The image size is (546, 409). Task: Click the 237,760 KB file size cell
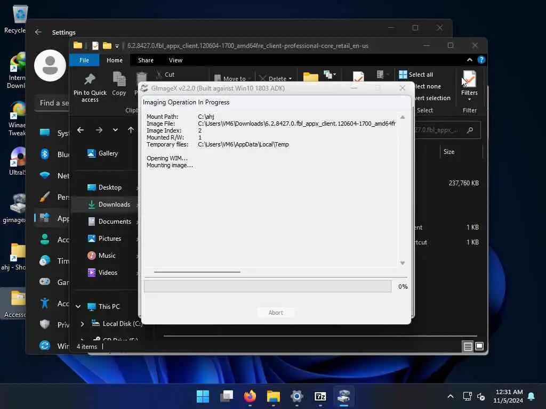(463, 183)
